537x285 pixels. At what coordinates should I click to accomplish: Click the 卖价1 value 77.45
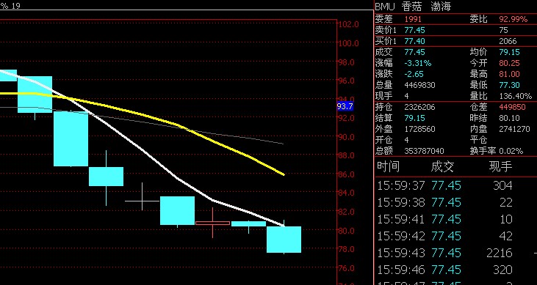(x=415, y=30)
